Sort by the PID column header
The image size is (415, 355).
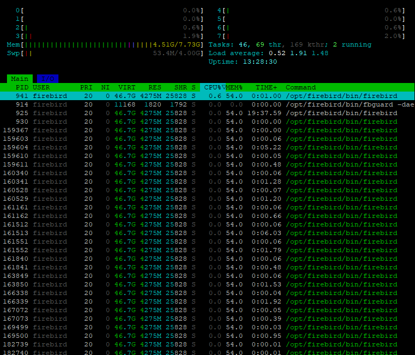coord(22,87)
